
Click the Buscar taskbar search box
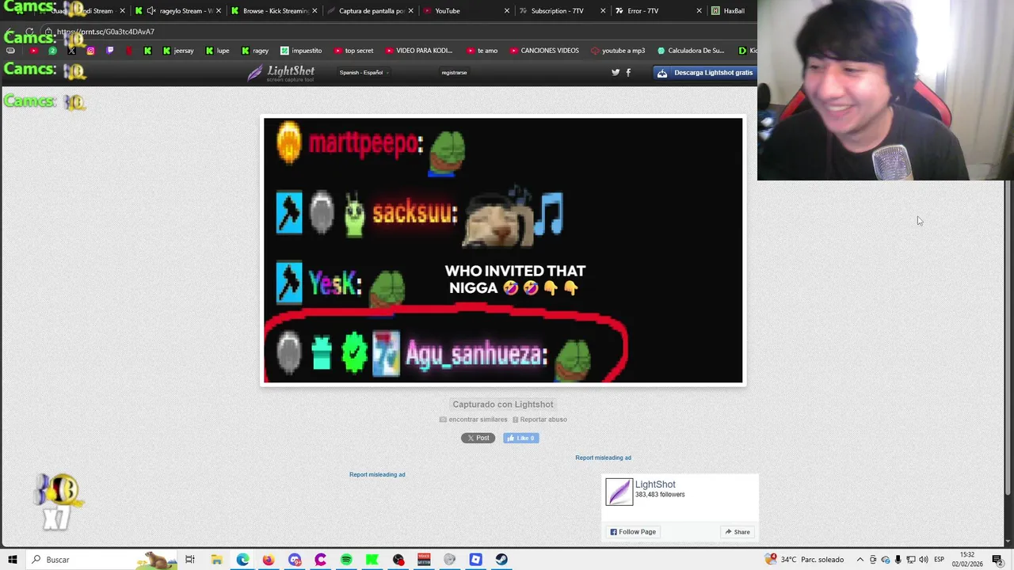point(103,560)
